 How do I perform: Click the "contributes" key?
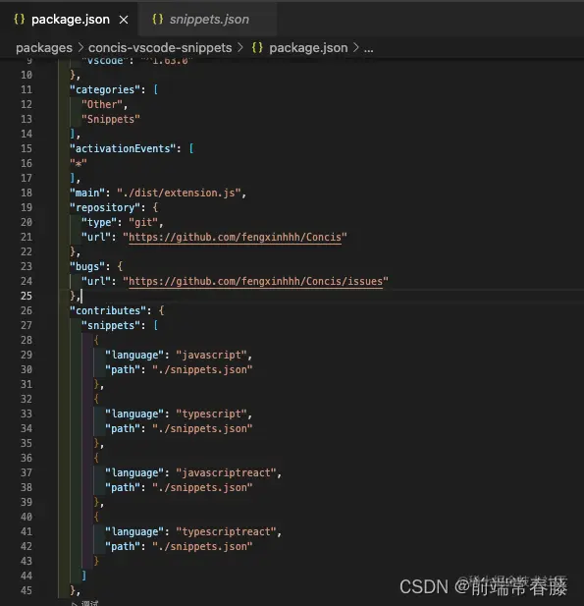point(107,310)
